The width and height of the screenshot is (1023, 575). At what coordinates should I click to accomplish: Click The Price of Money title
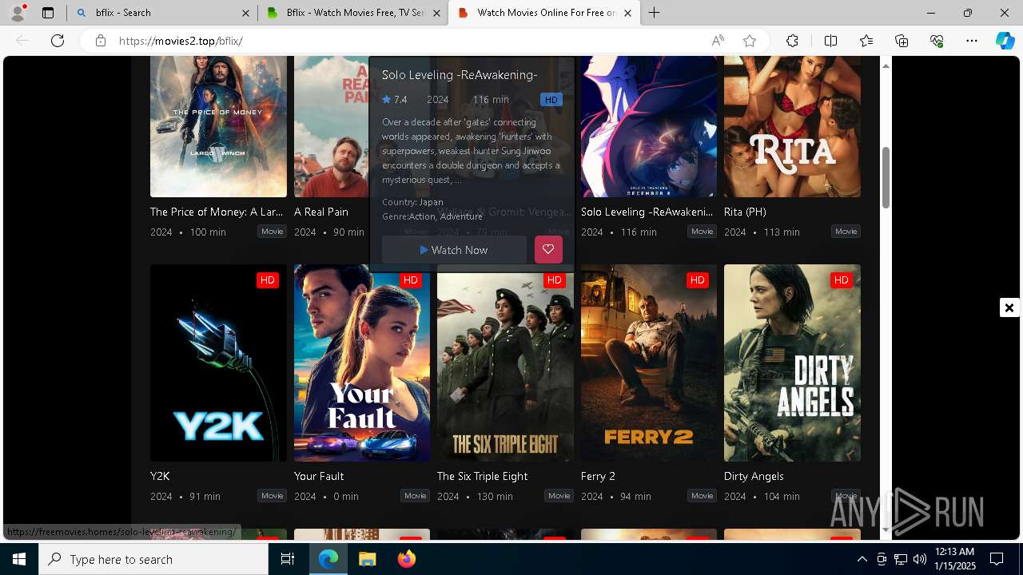[x=217, y=212]
